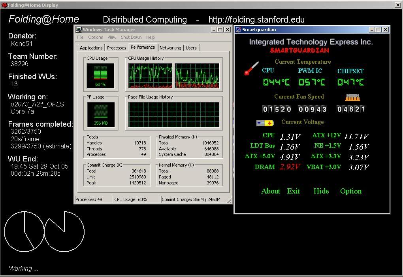
Task: Close the Folding@Home Display window
Action: pyautogui.click(x=397, y=5)
